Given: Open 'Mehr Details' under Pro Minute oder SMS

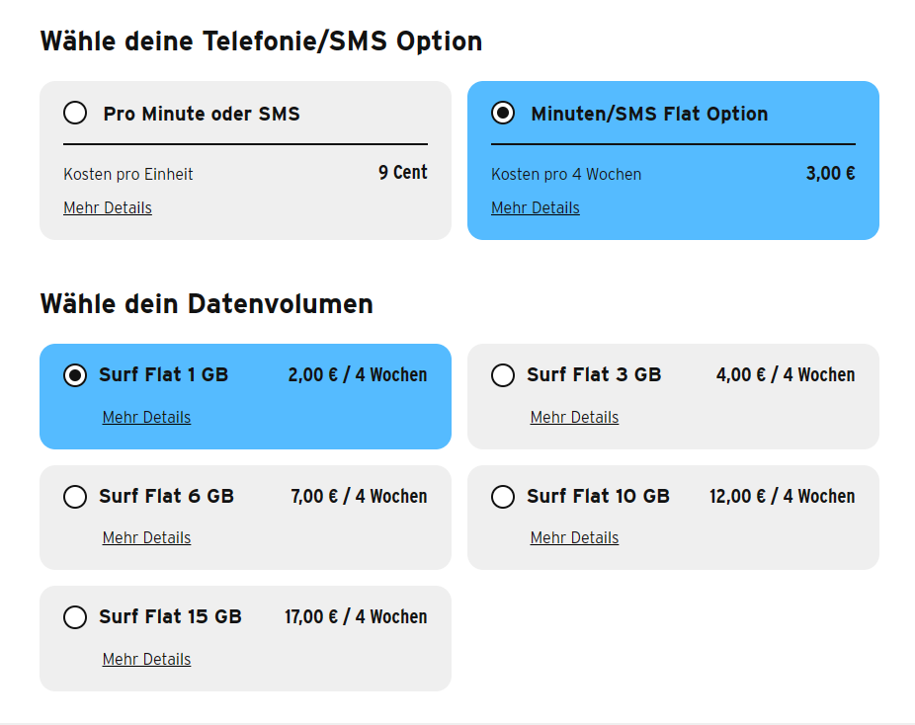Looking at the screenshot, I should coord(108,207).
